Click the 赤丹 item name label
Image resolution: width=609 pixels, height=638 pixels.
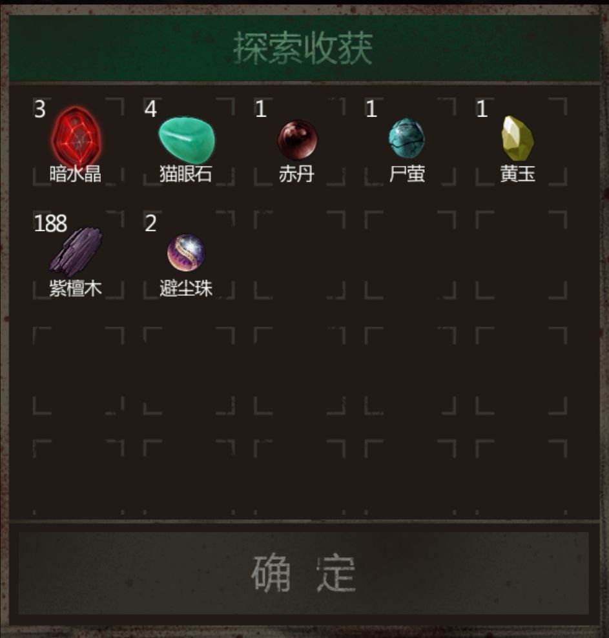click(296, 174)
